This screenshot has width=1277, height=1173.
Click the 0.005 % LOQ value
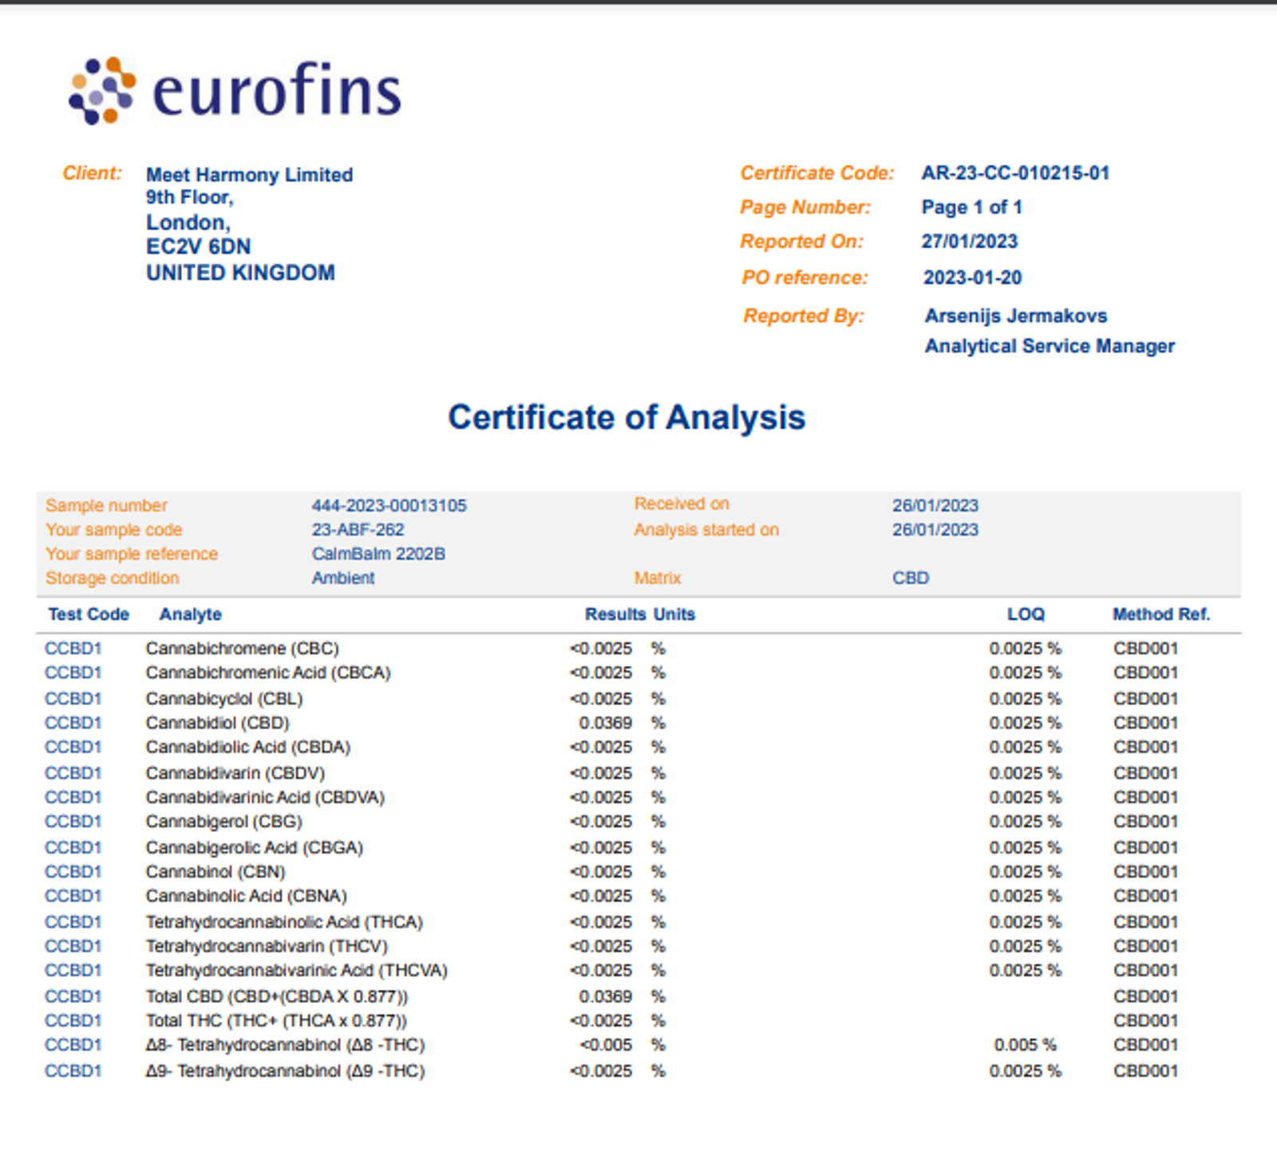click(1026, 1045)
